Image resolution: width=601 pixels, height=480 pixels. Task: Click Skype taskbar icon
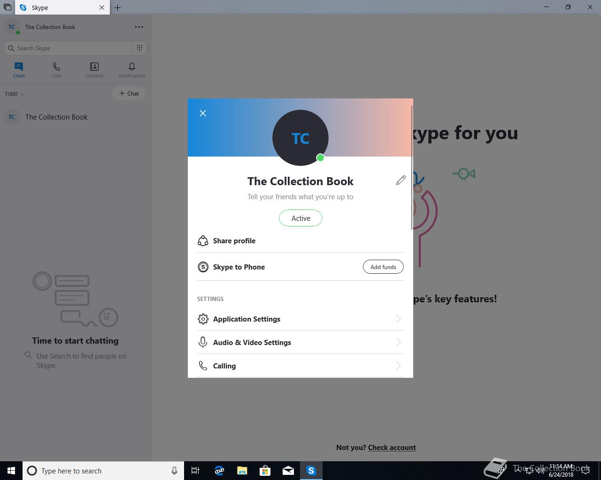coord(311,471)
